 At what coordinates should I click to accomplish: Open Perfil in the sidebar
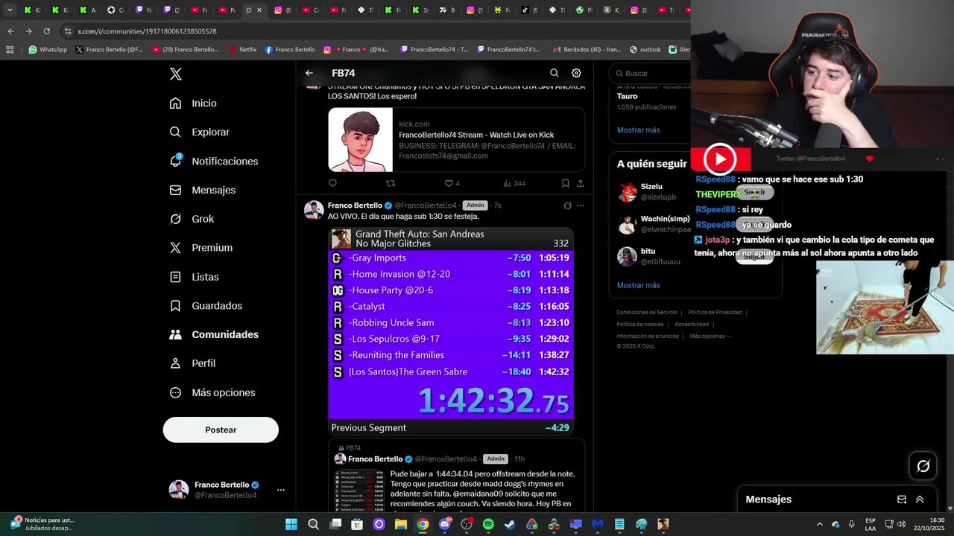click(192, 363)
